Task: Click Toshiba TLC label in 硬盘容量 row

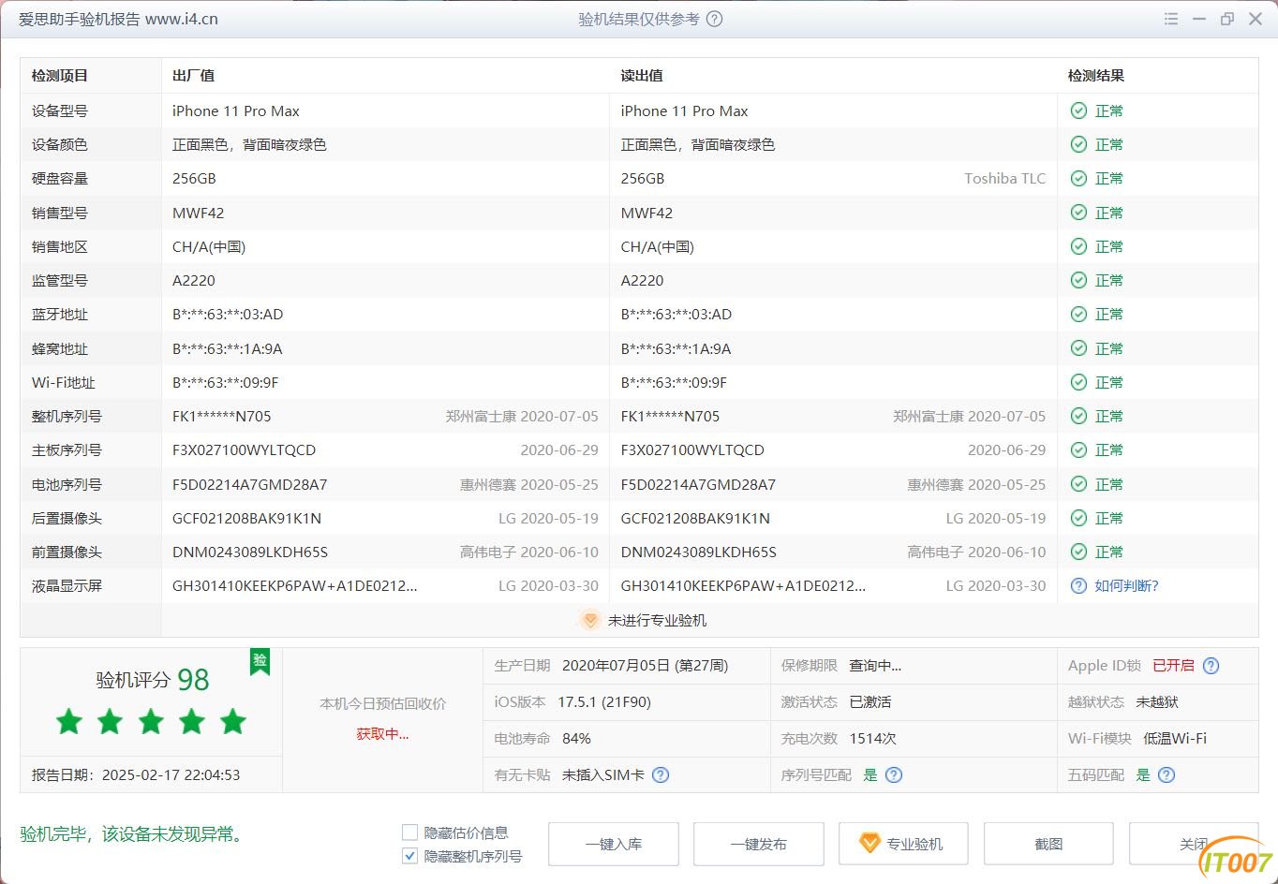Action: point(1005,178)
